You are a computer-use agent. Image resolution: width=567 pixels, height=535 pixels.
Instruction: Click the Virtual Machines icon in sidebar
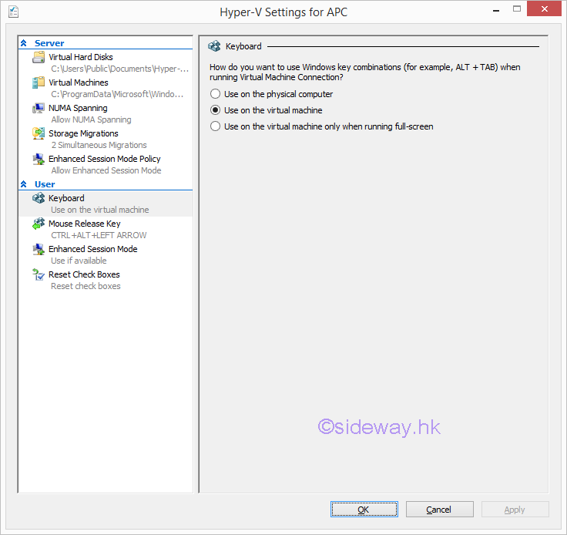pos(39,83)
